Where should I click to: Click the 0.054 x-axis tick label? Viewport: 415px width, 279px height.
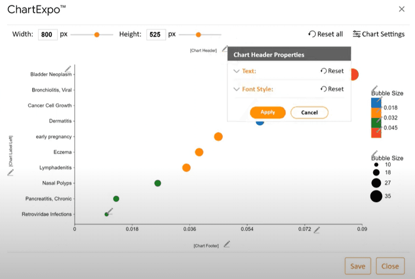pos(247,229)
